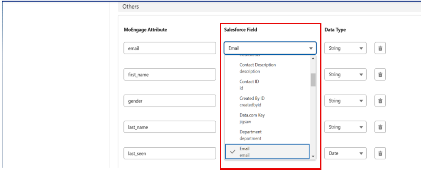Click the last_name MoEngage attribute field
The width and height of the screenshot is (421, 174).
pos(170,127)
